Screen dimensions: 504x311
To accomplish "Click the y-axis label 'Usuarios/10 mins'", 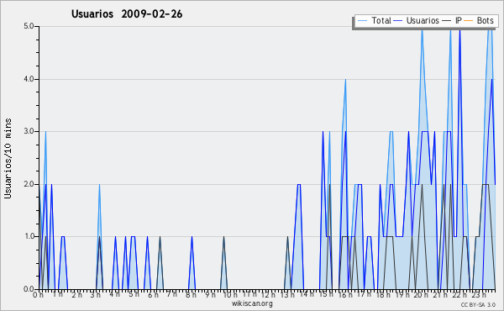I will click(8, 158).
